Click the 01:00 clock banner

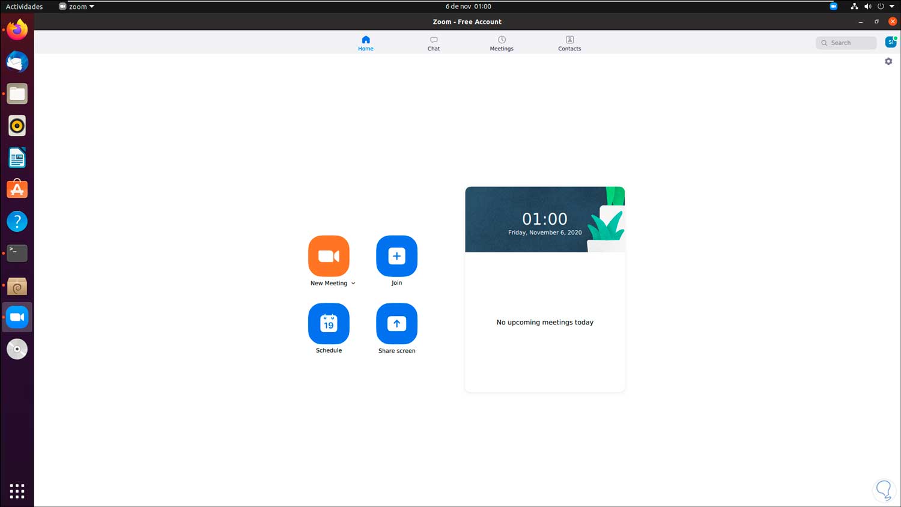pos(545,219)
